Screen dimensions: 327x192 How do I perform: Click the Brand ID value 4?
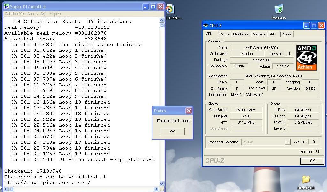289,54
